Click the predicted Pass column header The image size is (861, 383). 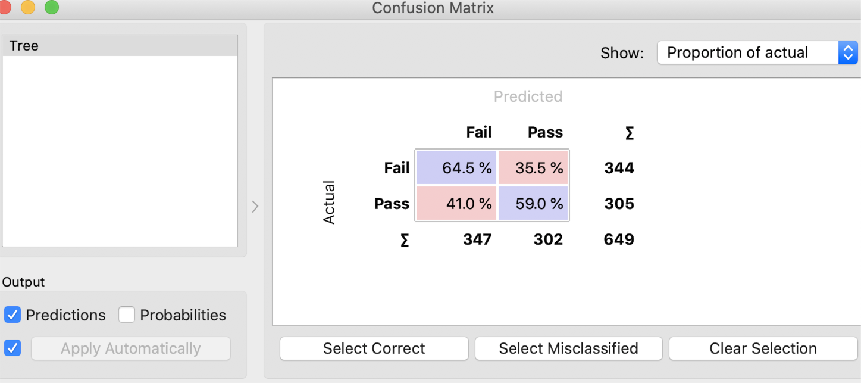(x=545, y=132)
